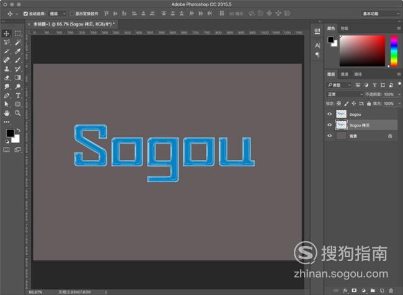403x295 pixels.
Task: Reset to default foreground and background colors
Action: click(x=7, y=141)
